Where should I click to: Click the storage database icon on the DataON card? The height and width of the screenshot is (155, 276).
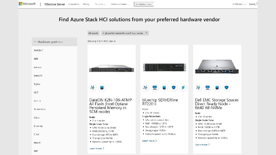click(x=101, y=88)
